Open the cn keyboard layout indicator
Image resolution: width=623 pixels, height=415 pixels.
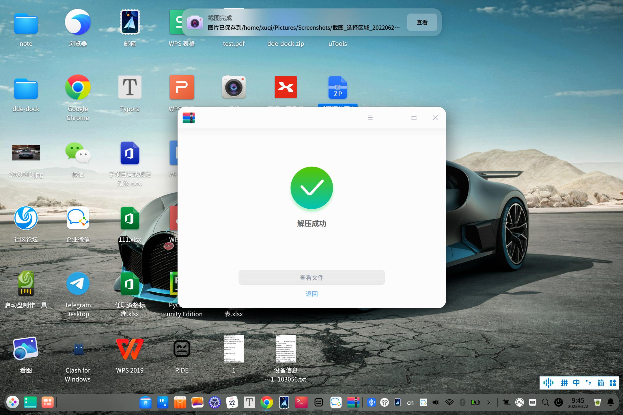(410, 403)
